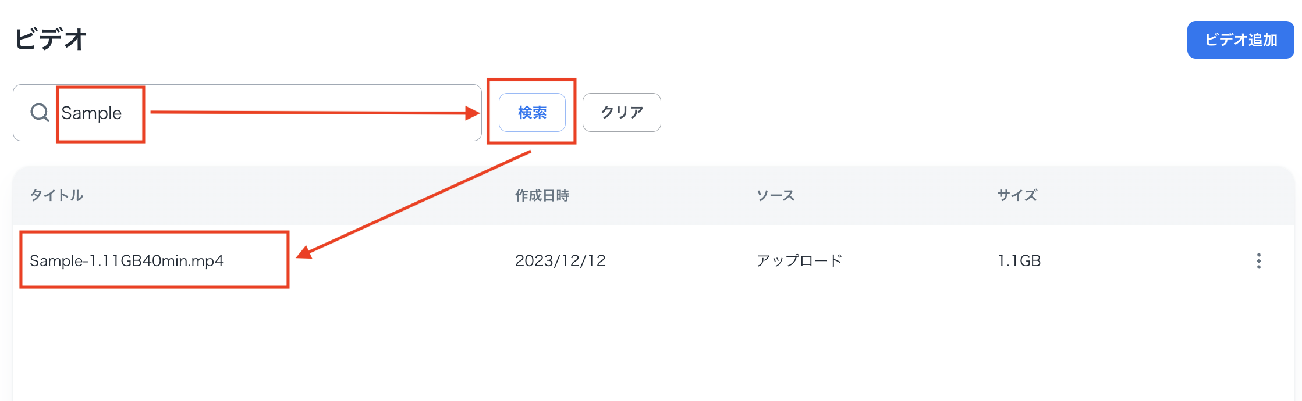Open the three-dot options menu for Sample-1.11GB40min.mp4
Screen dimensions: 1302x401
click(x=1258, y=262)
